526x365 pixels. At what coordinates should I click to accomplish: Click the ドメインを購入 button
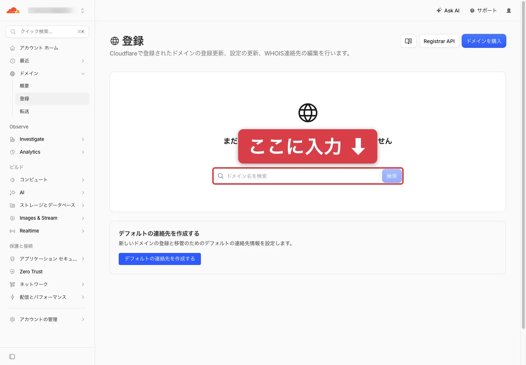tap(484, 41)
